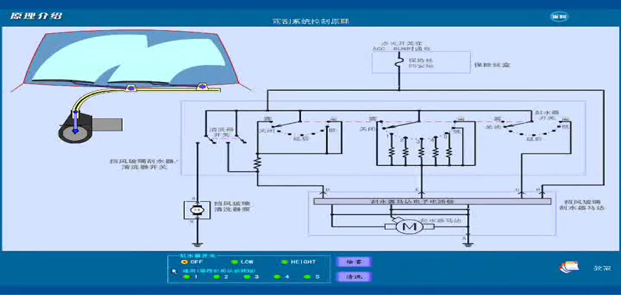The height and width of the screenshot is (295, 621).
Task: Select the LOW wiper speed option
Action: click(x=234, y=262)
